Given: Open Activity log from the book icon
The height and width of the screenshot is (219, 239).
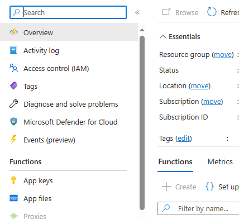Looking at the screenshot, I should [13, 50].
